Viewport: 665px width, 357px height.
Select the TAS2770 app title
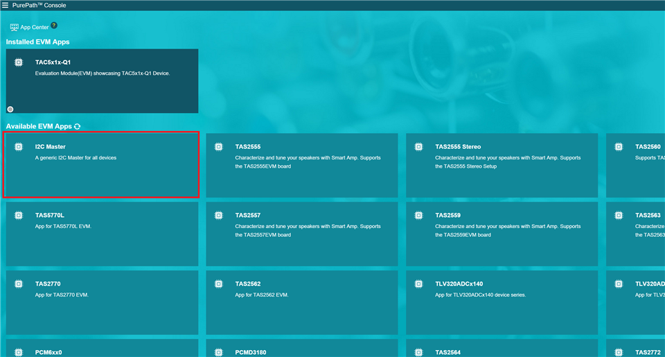[x=48, y=284]
